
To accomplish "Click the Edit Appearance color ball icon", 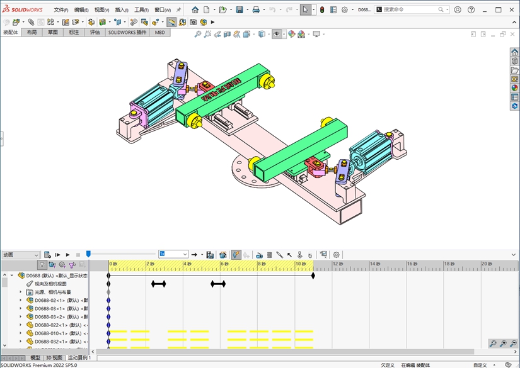I will click(x=291, y=34).
